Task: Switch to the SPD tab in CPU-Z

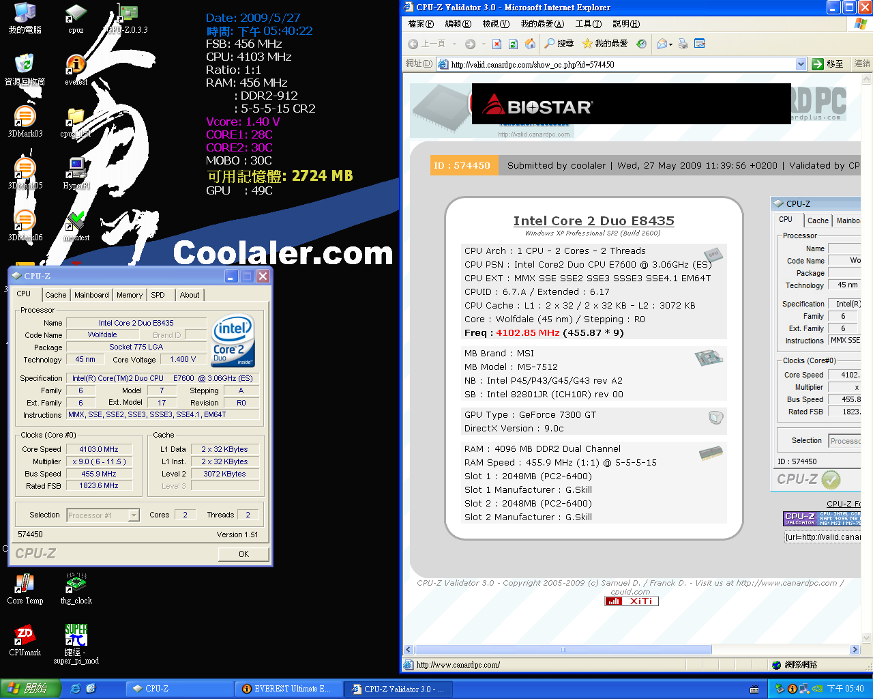Action: click(x=158, y=295)
